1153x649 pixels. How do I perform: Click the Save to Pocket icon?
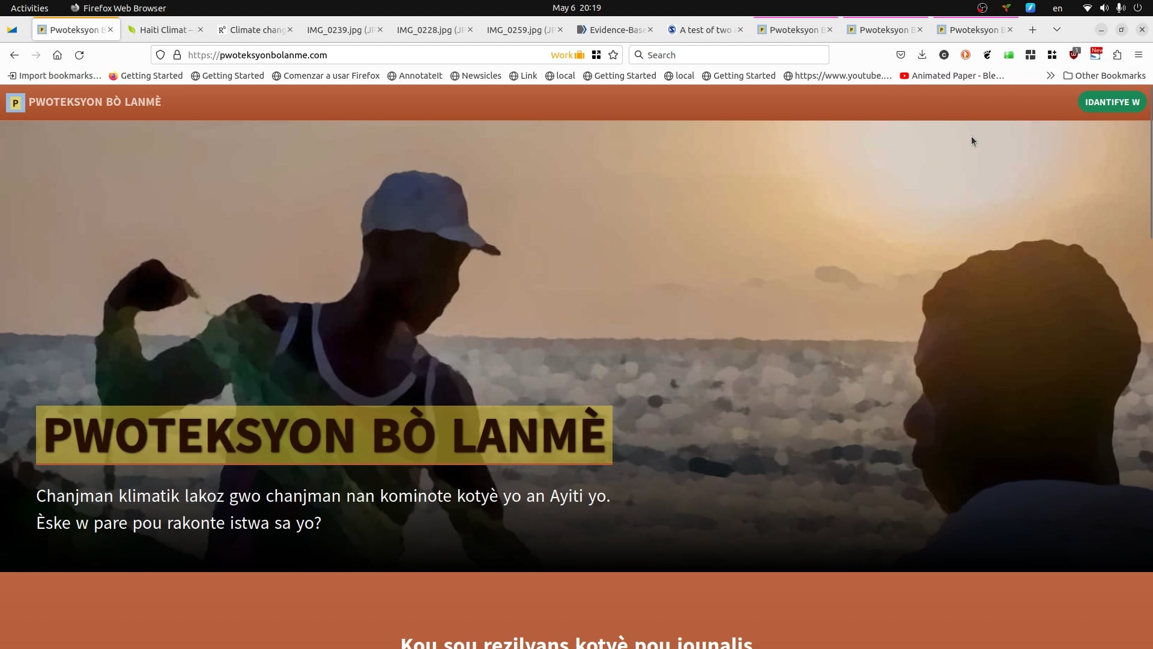pos(900,55)
